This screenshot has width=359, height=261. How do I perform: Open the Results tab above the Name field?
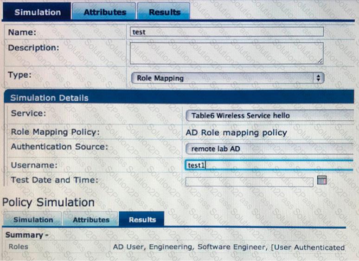163,12
